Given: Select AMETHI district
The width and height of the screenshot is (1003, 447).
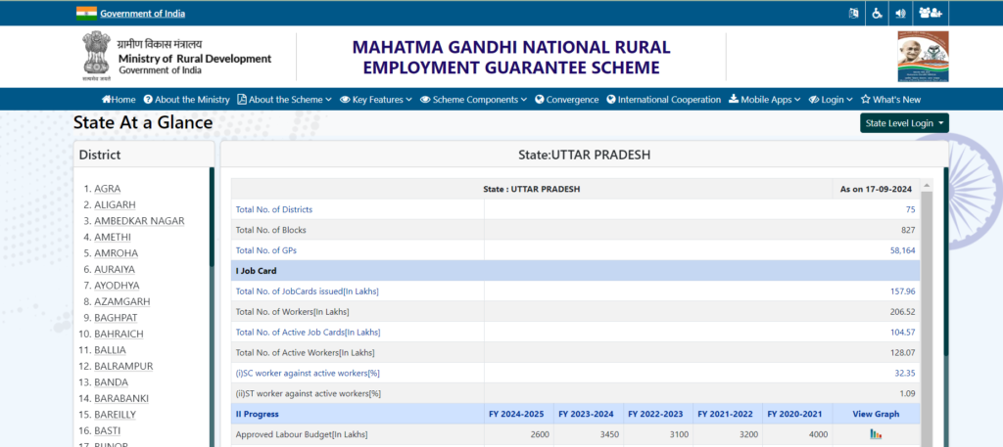Looking at the screenshot, I should 113,237.
